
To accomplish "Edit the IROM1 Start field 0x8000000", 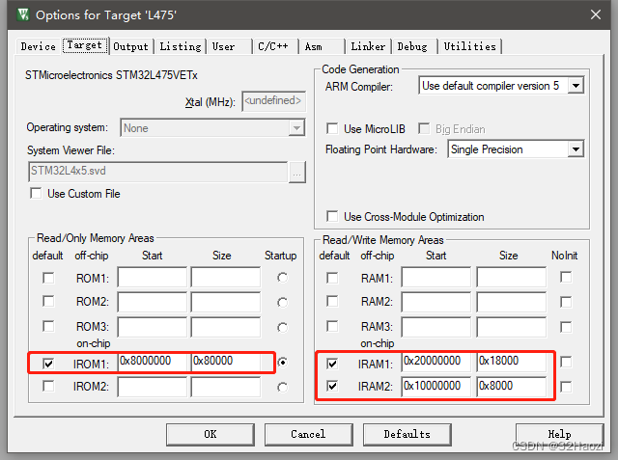I will [x=153, y=362].
